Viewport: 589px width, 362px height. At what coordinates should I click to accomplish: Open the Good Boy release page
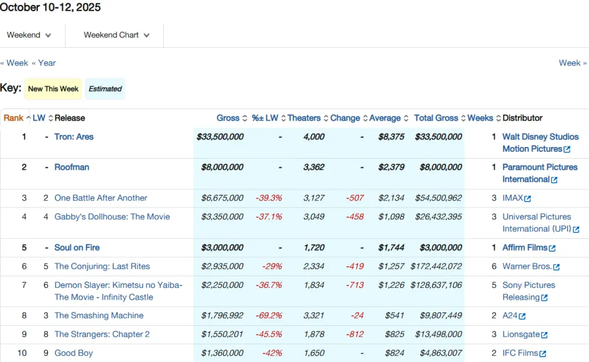[x=74, y=353]
